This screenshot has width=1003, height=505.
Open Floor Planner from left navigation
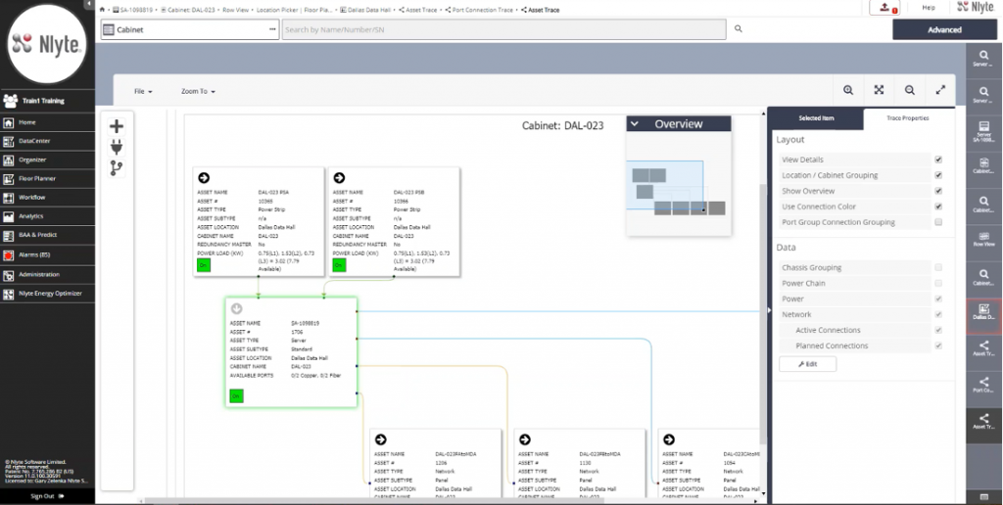tap(47, 178)
